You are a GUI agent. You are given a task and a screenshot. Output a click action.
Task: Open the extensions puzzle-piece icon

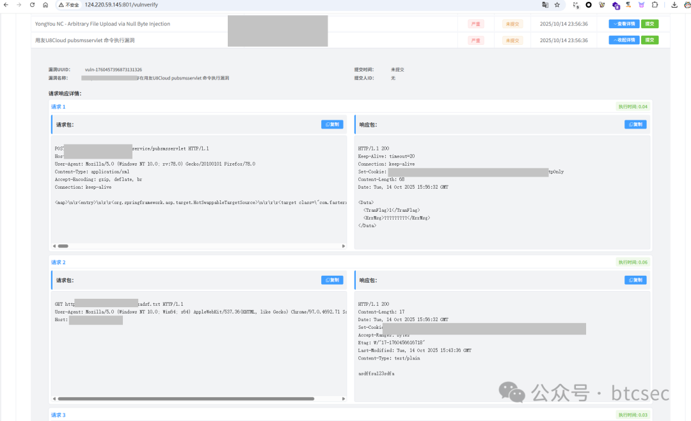655,4
